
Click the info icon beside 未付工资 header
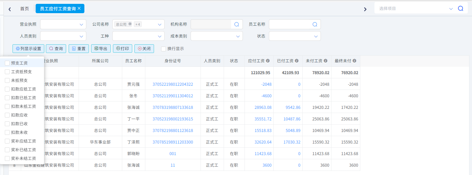pos(325,61)
